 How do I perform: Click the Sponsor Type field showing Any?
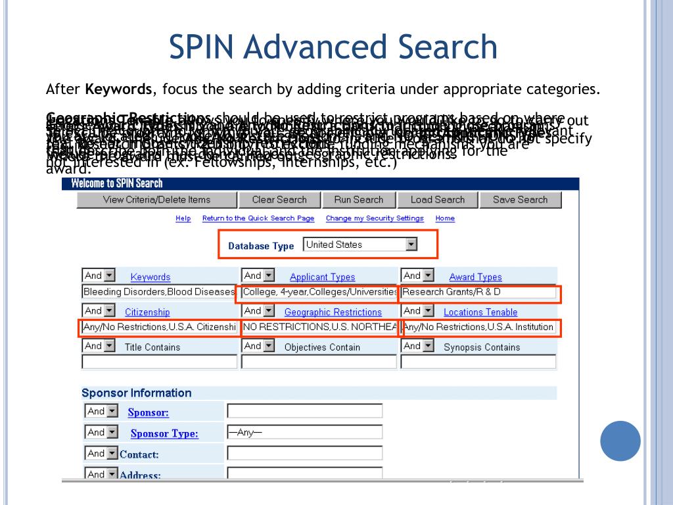click(305, 432)
